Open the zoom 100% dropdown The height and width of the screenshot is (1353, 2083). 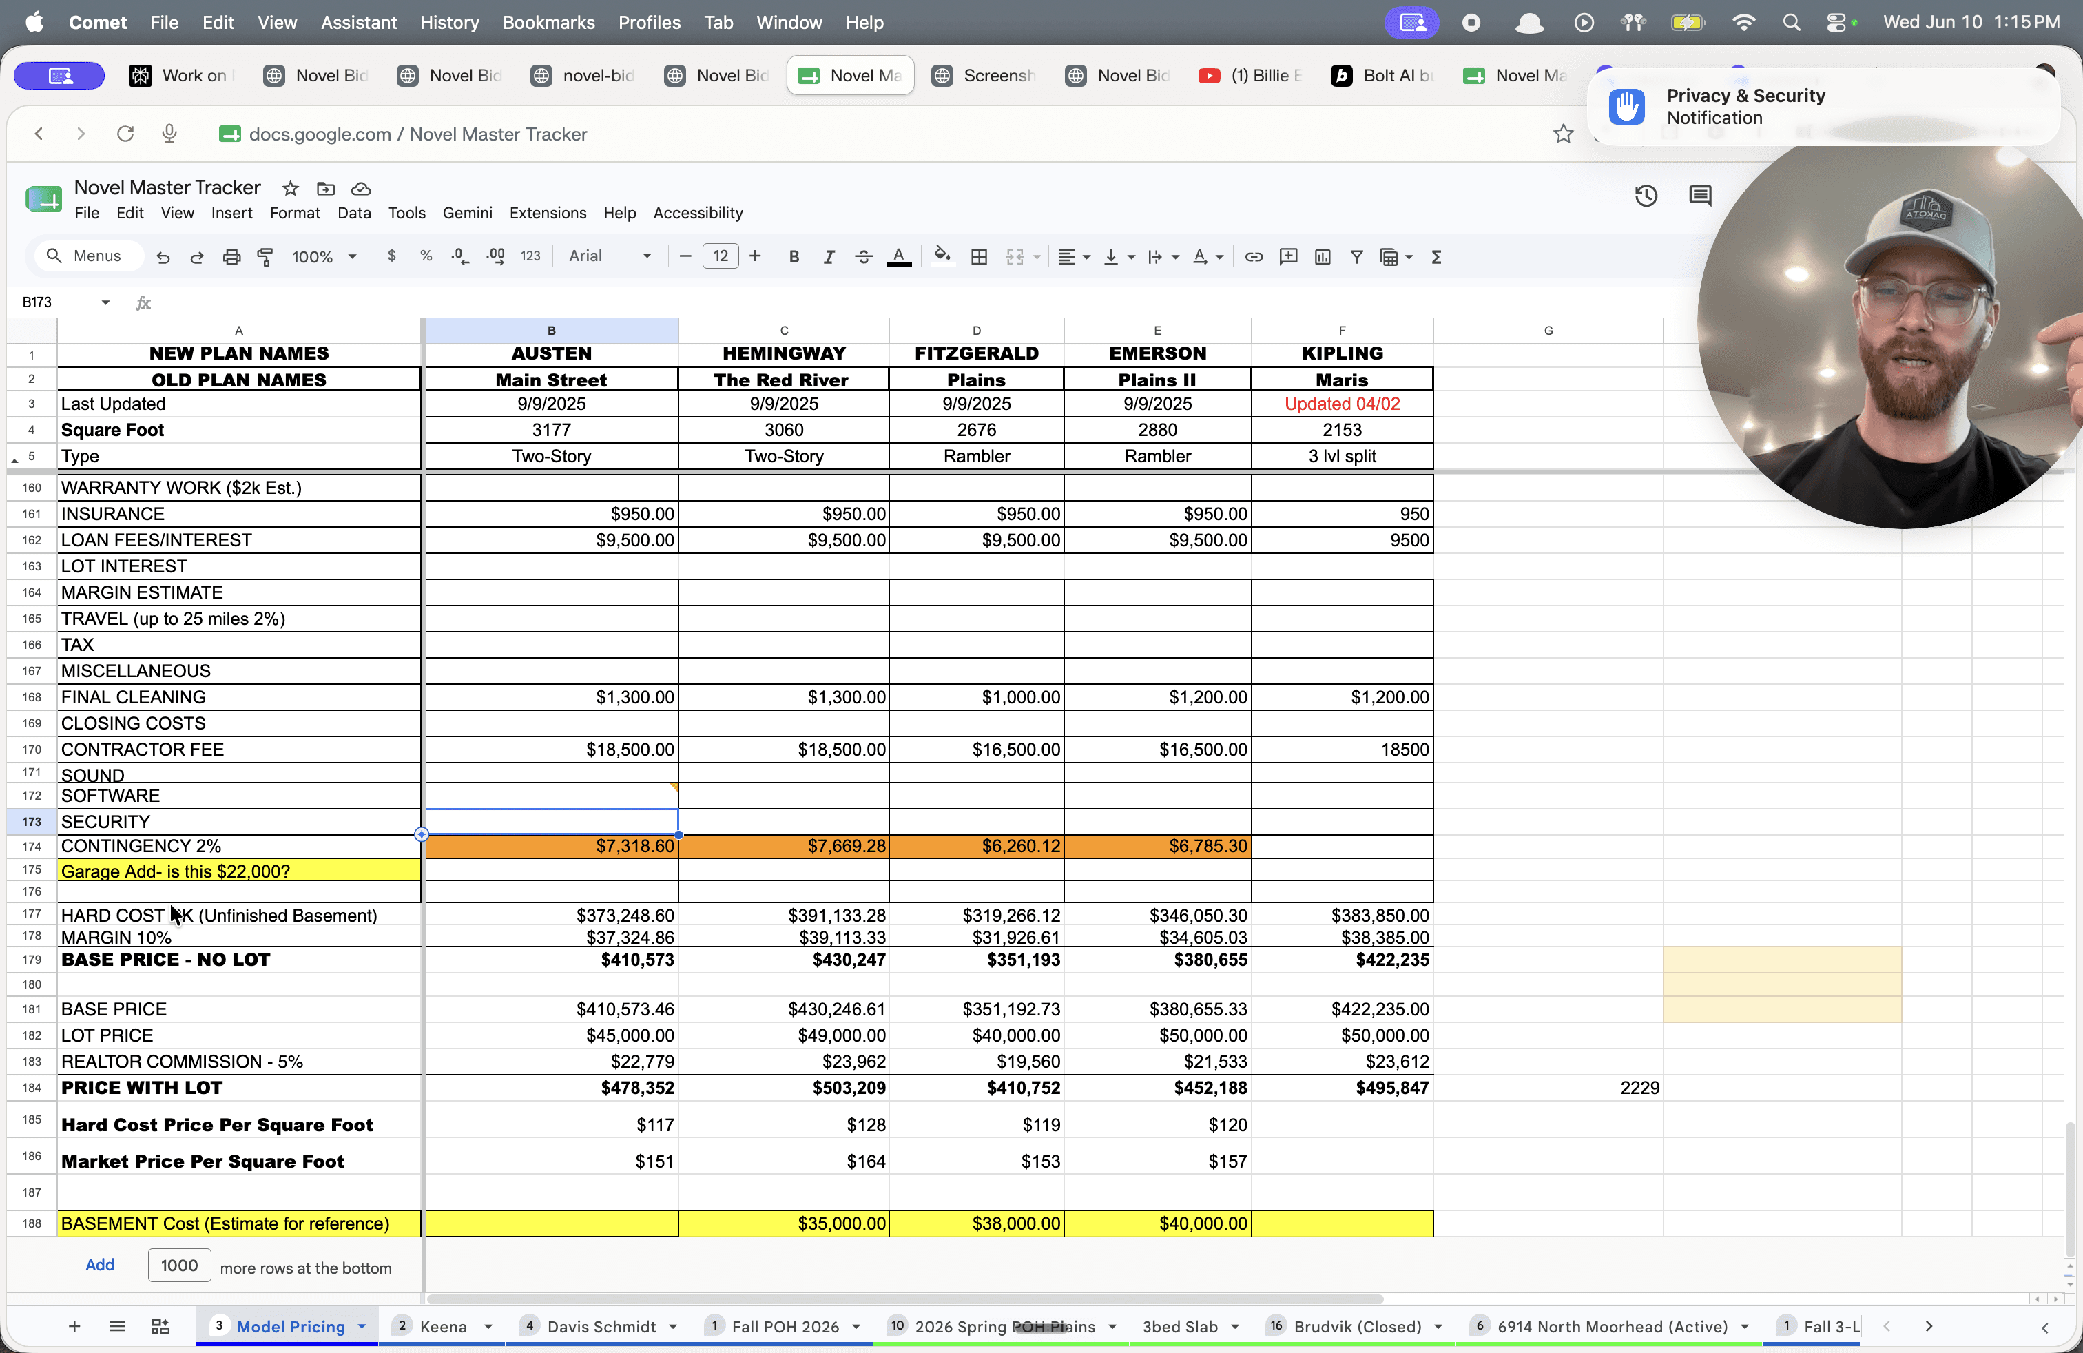324,256
